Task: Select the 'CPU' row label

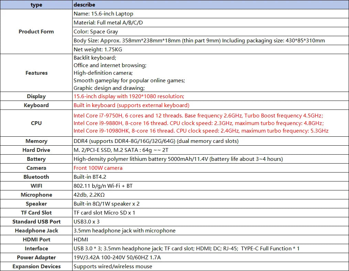Action: [36, 123]
